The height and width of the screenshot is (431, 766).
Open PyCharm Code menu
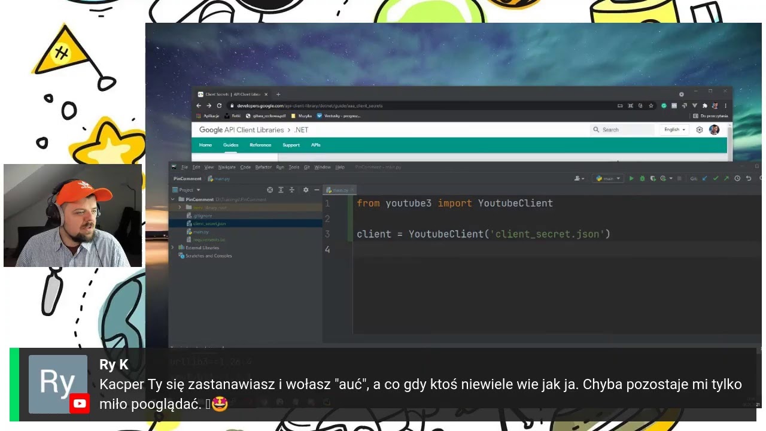point(245,167)
